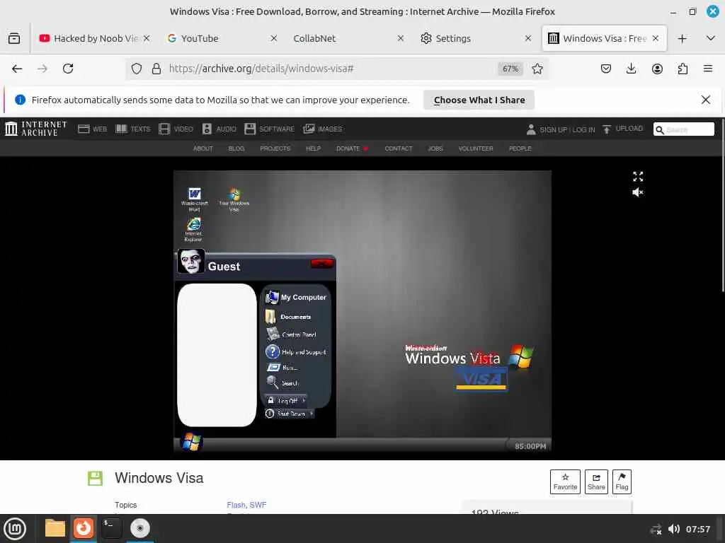725x543 pixels.
Task: Open the Firefox extensions menu
Action: 683,69
